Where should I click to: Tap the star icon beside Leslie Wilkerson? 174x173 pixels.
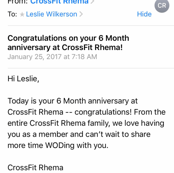[x=22, y=14]
